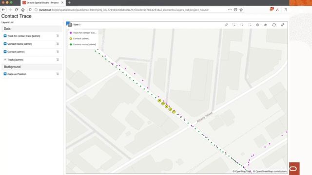
Task: Click the Tracks [admin] layer name
Action: point(15,60)
